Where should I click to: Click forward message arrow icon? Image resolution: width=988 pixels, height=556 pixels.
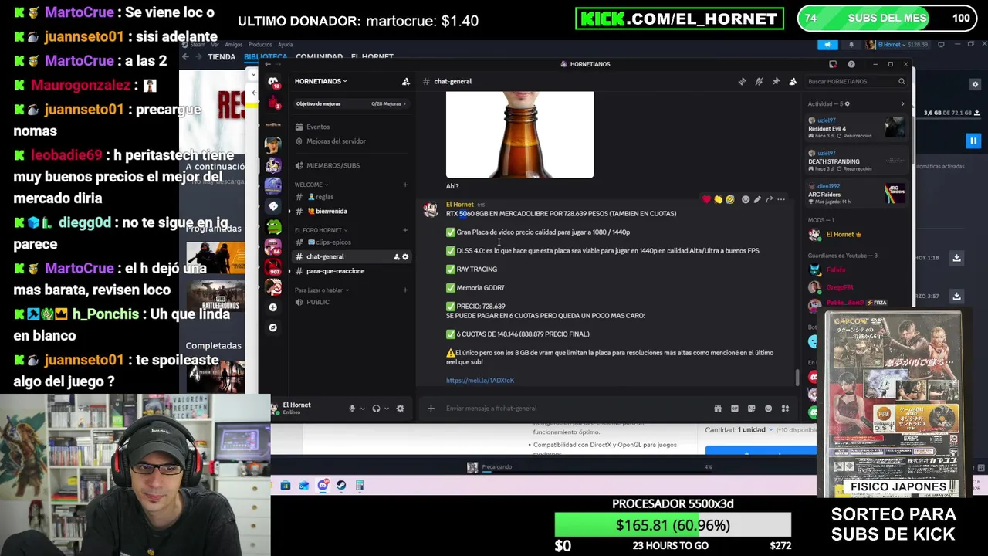point(769,199)
